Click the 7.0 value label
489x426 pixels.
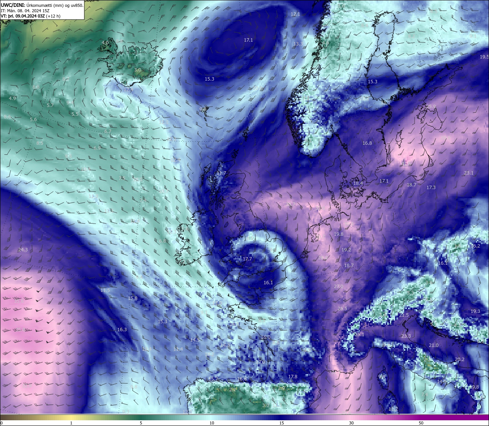tap(261, 362)
